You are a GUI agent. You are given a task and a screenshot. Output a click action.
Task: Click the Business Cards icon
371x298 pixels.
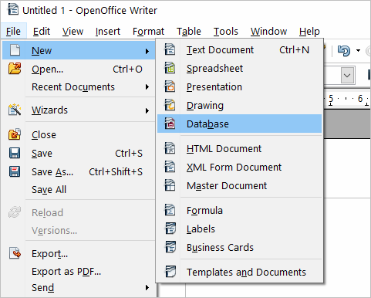[170, 247]
